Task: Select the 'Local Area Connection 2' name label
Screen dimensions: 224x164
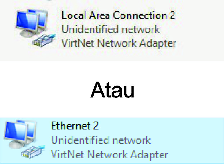Action: 118,15
